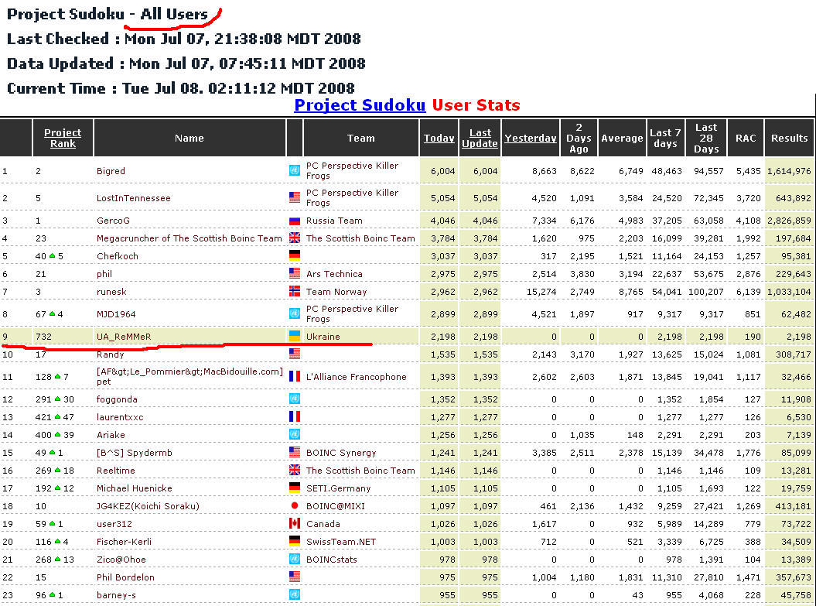Open Bigred's user profile link
This screenshot has width=816, height=606.
point(111,171)
